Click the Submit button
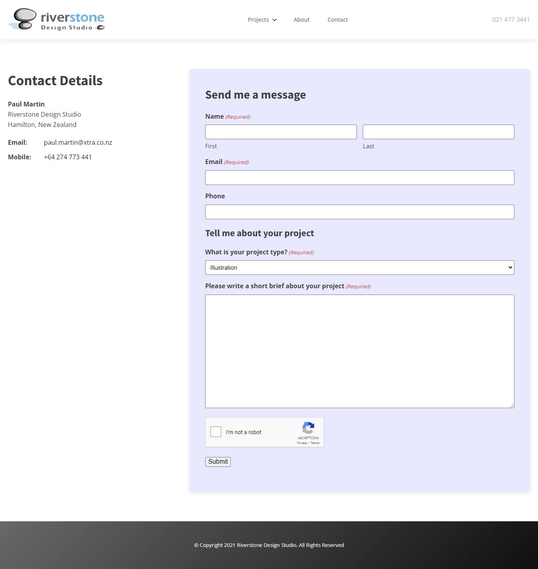538x569 pixels. (x=218, y=461)
